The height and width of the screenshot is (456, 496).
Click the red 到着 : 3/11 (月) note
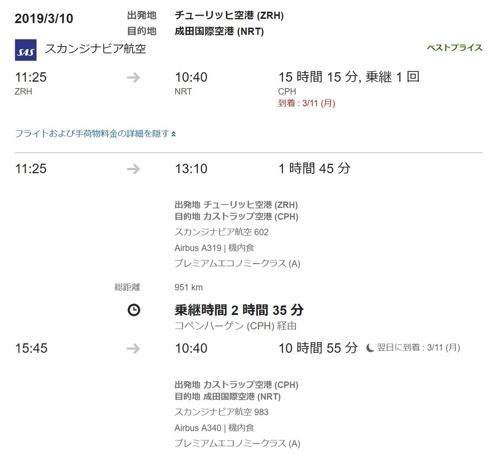[x=307, y=103]
